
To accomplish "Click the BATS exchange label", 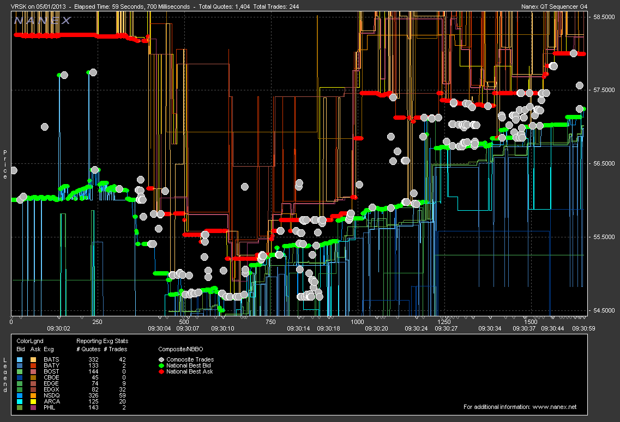I will point(51,359).
